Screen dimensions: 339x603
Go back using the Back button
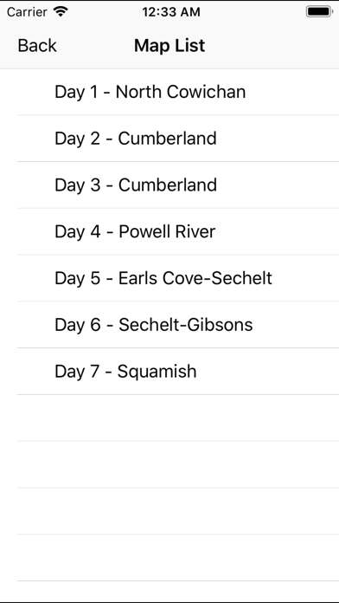pos(37,46)
